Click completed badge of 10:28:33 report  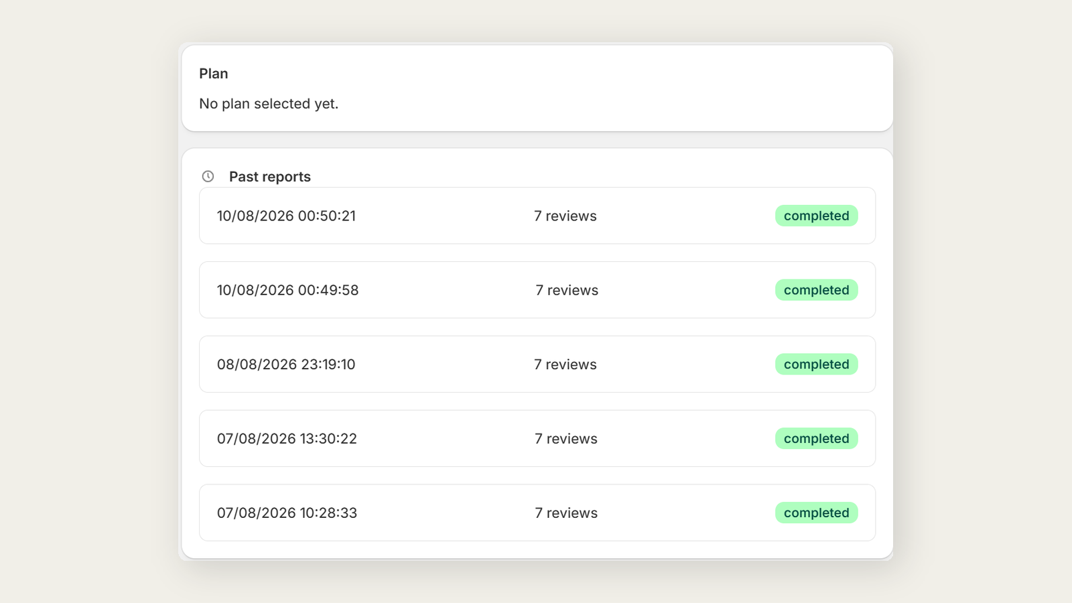(816, 513)
